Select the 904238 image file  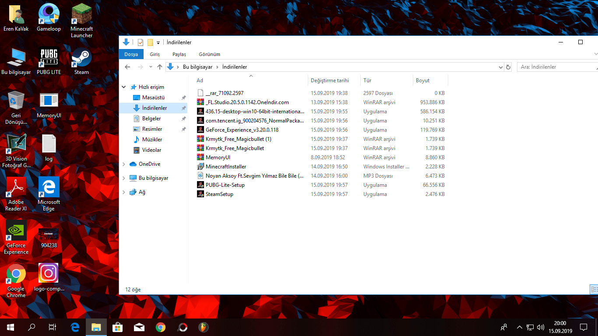(x=49, y=238)
